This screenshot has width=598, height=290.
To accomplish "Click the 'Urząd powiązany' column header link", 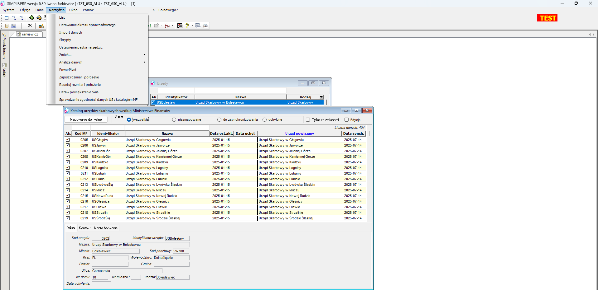I will click(x=299, y=133).
